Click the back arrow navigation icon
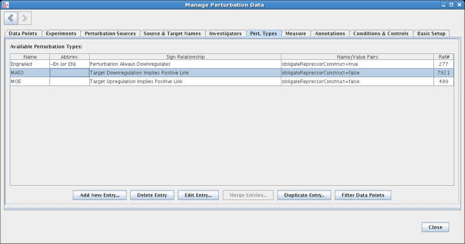The image size is (465, 244). 11,18
